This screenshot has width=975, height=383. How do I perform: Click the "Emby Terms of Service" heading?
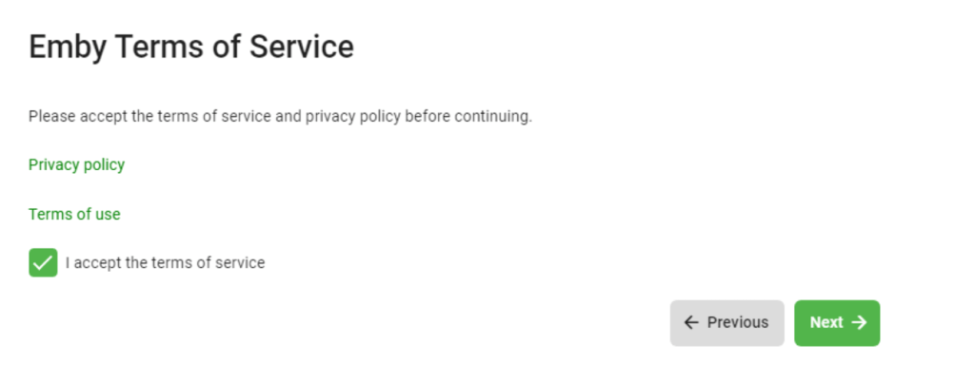pos(190,47)
